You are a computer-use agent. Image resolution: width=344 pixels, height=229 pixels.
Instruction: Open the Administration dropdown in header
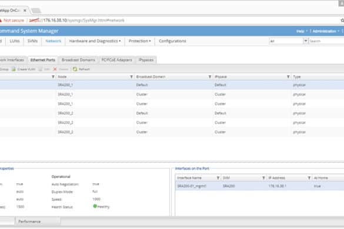pyautogui.click(x=326, y=31)
